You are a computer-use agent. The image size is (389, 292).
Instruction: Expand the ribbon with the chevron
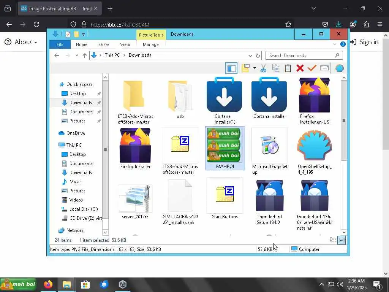coord(334,44)
